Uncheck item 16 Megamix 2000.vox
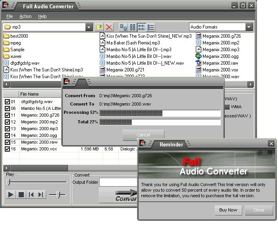 7,149
